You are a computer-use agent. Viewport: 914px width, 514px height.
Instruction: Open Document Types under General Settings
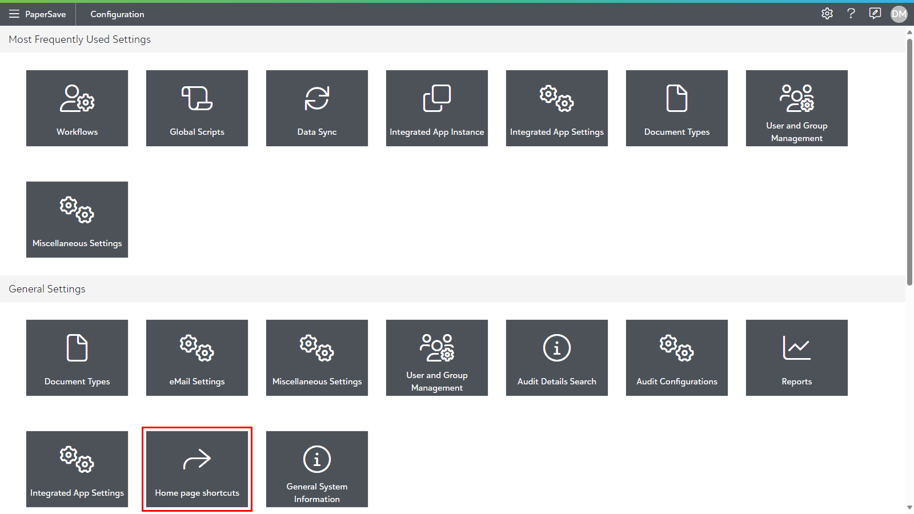click(x=77, y=358)
